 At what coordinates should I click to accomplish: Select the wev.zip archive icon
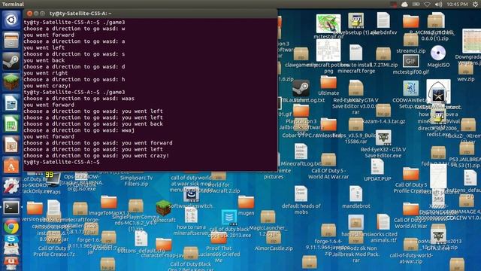[466, 69]
